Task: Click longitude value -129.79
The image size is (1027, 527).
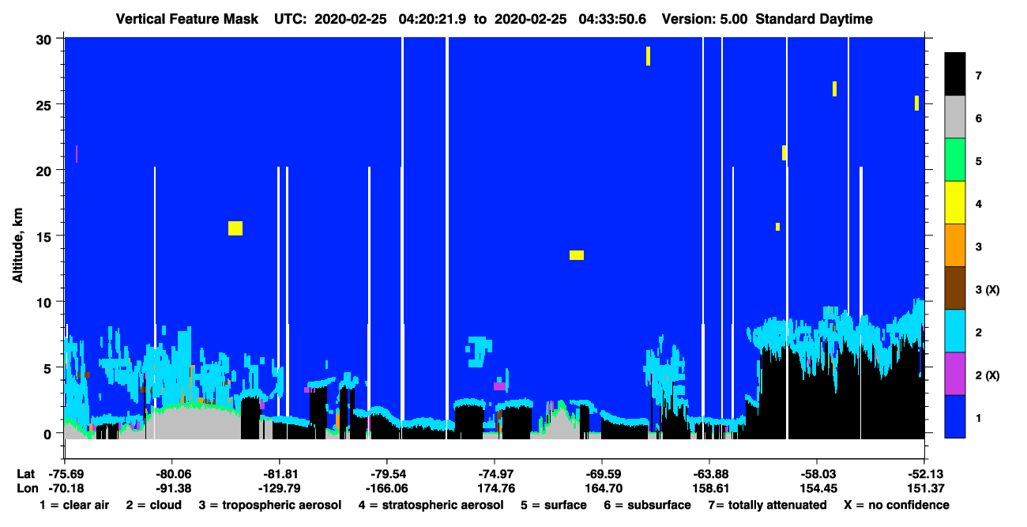Action: pyautogui.click(x=280, y=488)
